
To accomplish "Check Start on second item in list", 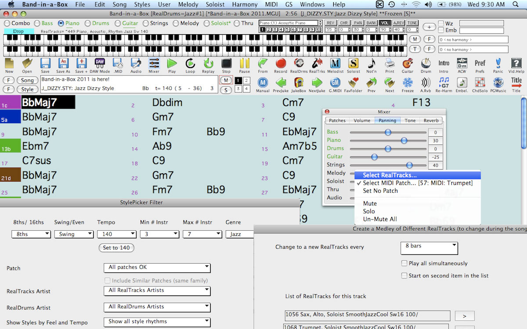I will [x=404, y=276].
